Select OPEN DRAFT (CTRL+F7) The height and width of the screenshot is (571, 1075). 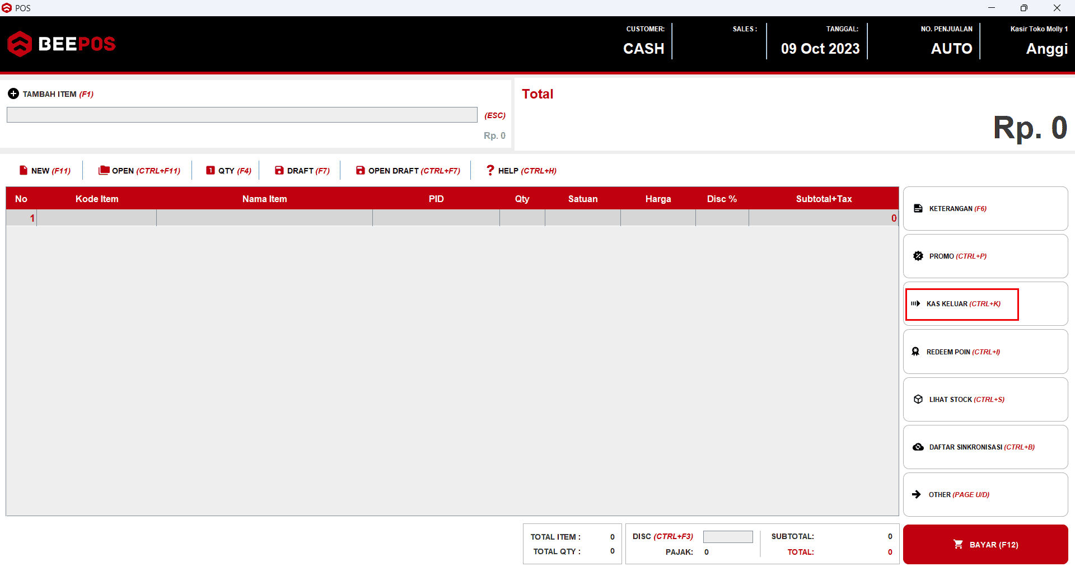[408, 171]
